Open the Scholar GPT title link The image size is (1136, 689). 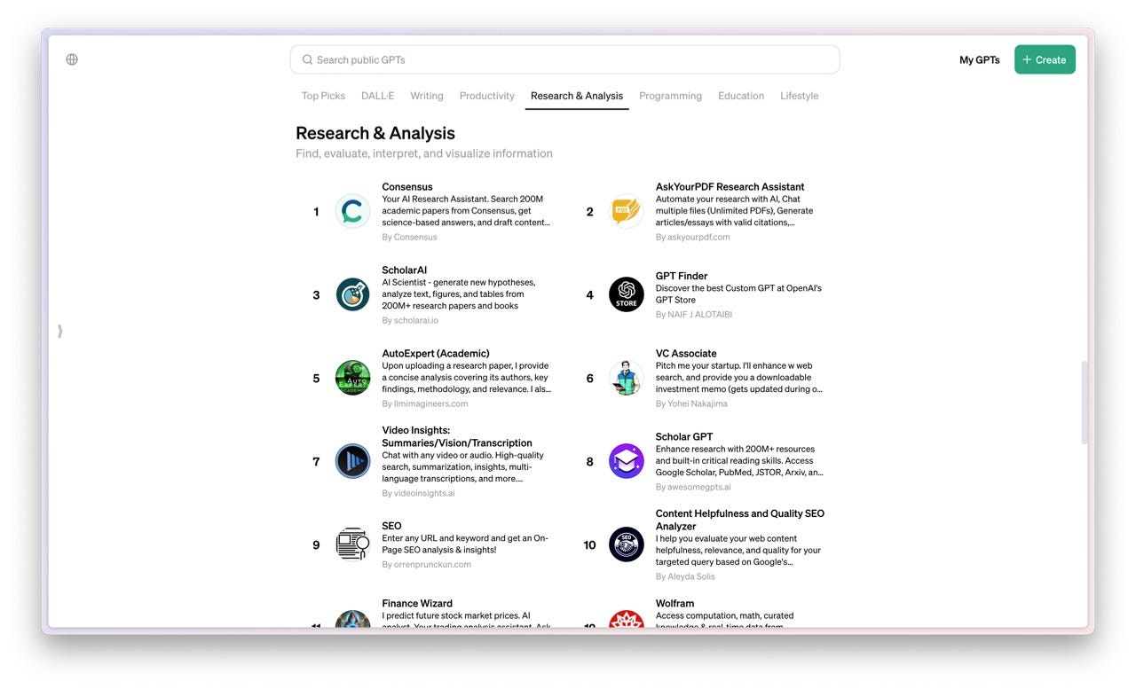(x=684, y=437)
